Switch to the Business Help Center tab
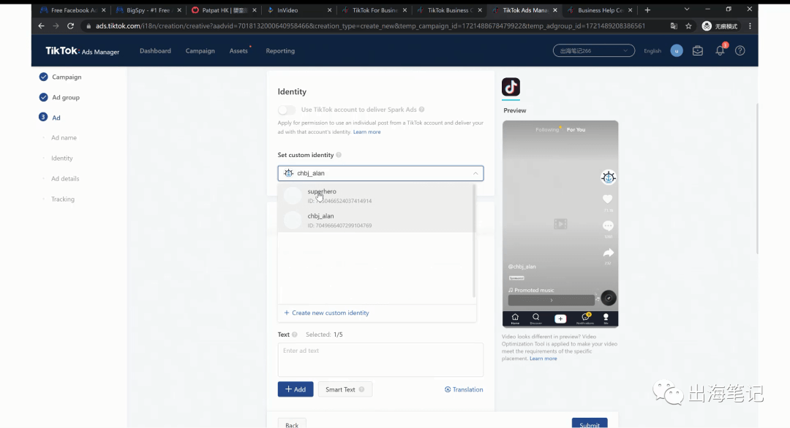The width and height of the screenshot is (790, 428). [x=599, y=10]
